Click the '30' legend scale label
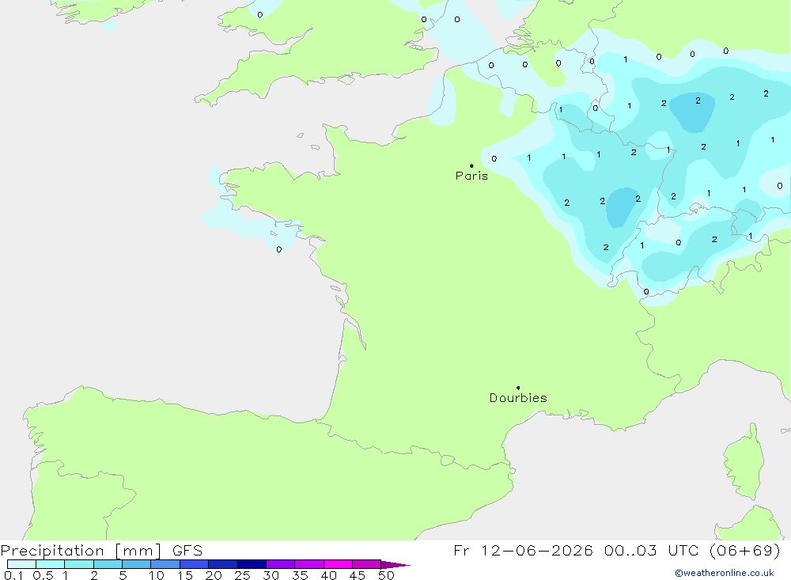 (x=271, y=575)
